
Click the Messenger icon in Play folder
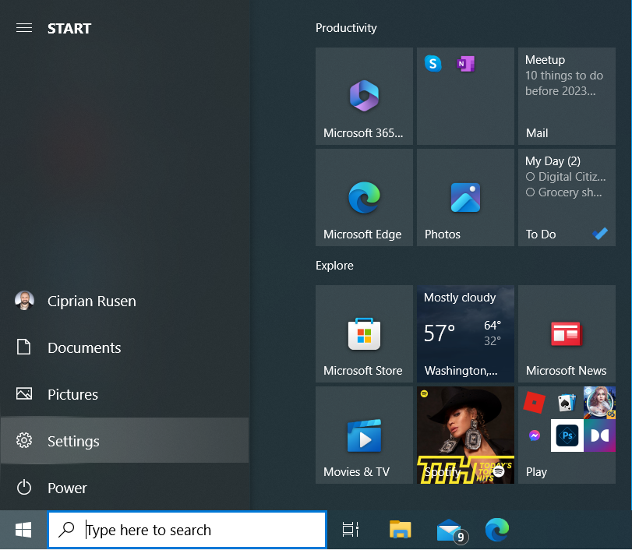535,435
